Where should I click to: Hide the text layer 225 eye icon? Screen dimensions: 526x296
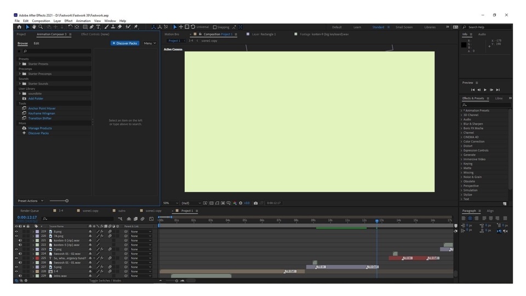[x=16, y=258]
